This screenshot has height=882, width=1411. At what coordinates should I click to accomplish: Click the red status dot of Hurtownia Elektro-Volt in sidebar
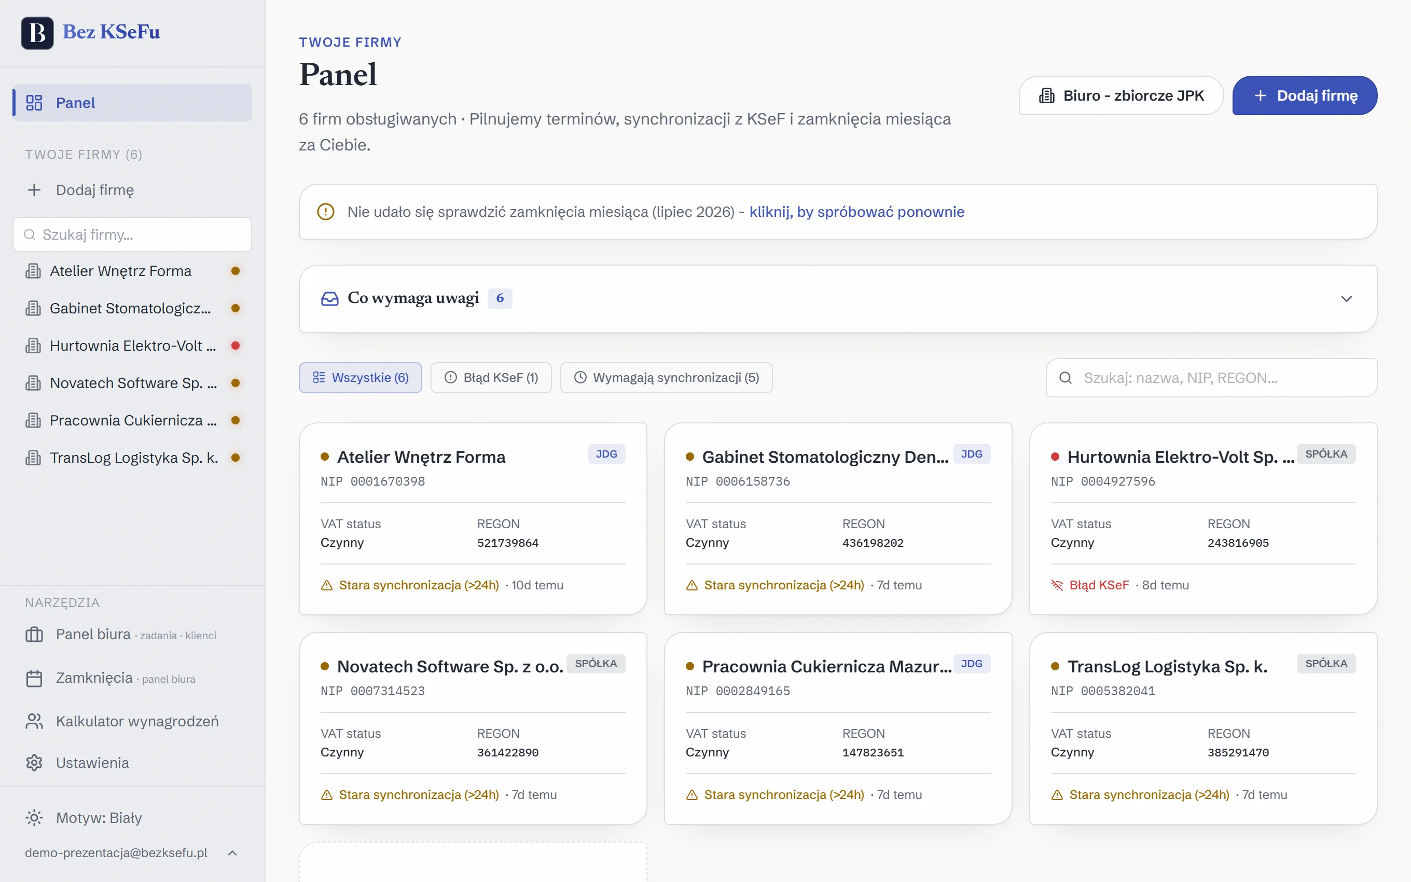pyautogui.click(x=236, y=346)
